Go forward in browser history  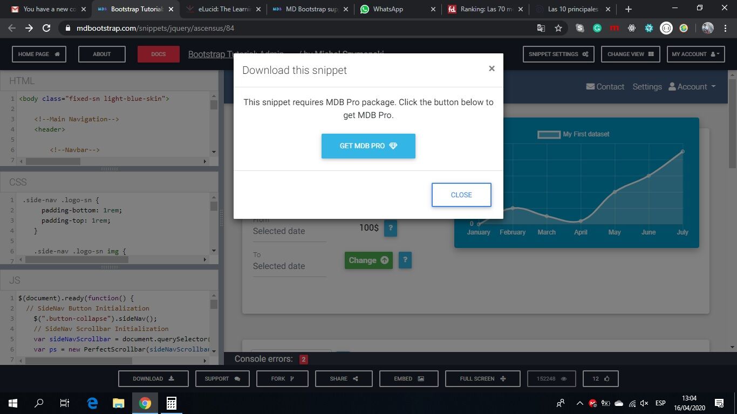(x=29, y=28)
